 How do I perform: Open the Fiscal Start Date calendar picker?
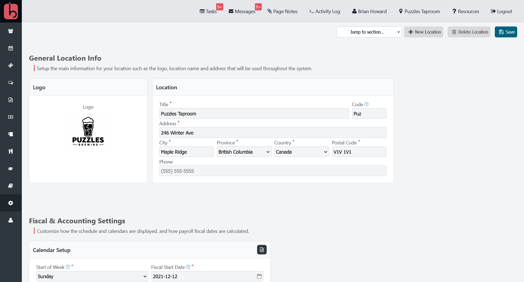coord(259,276)
